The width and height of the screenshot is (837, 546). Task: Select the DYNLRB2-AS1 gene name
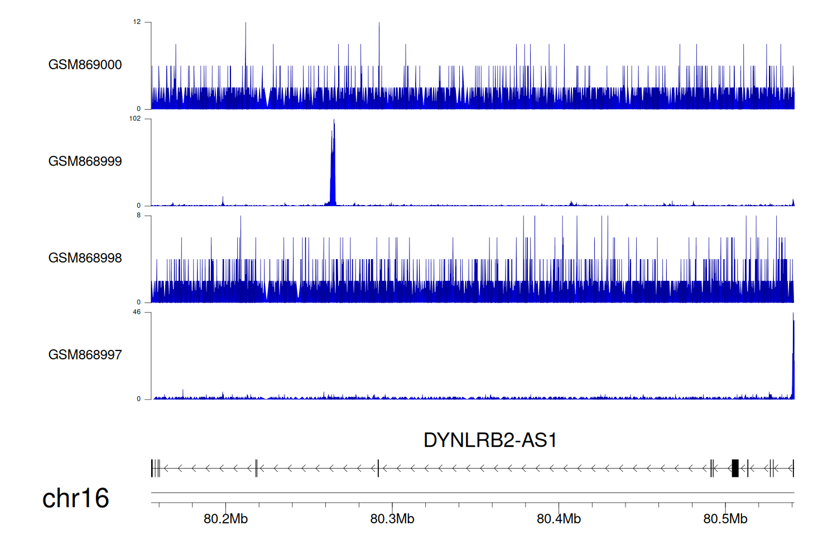pos(490,440)
